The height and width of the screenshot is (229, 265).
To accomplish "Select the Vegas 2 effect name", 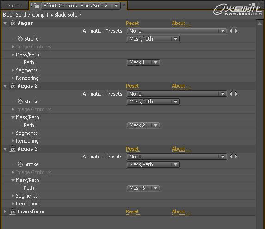I will pyautogui.click(x=27, y=86).
